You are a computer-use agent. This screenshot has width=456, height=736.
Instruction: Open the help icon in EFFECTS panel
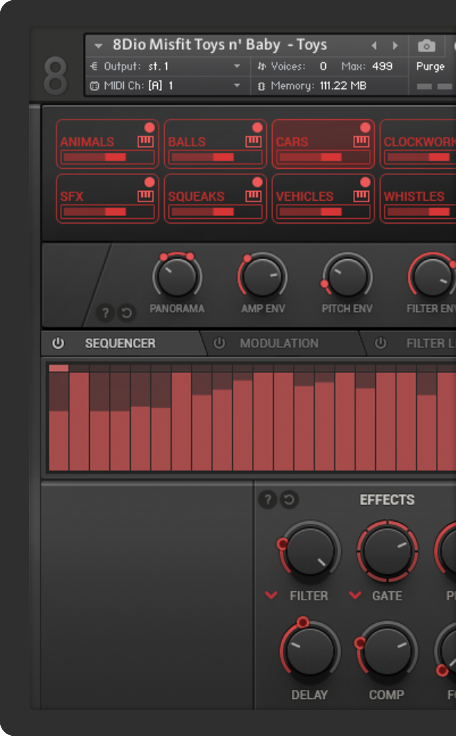pyautogui.click(x=268, y=500)
